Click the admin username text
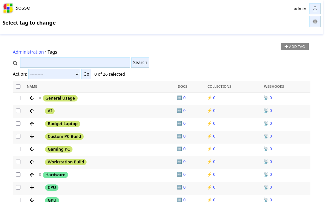This screenshot has height=202, width=327. coord(300,9)
